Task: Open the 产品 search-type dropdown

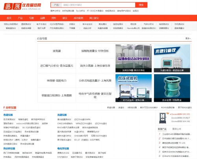Action: point(57,5)
